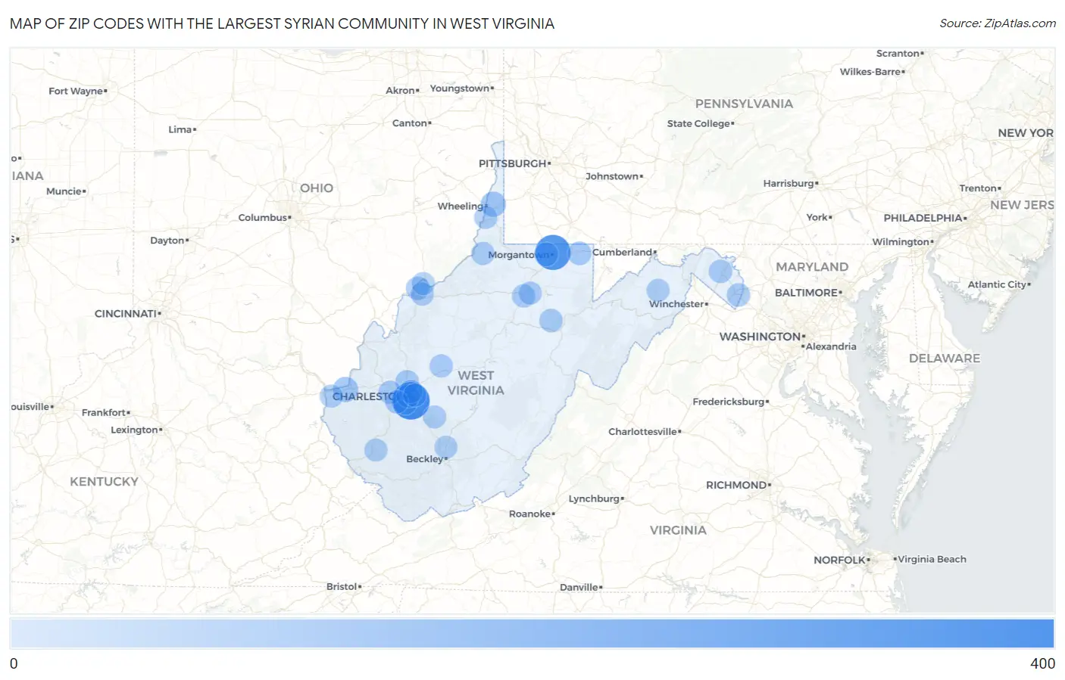Click the Youngstown city label

(460, 88)
